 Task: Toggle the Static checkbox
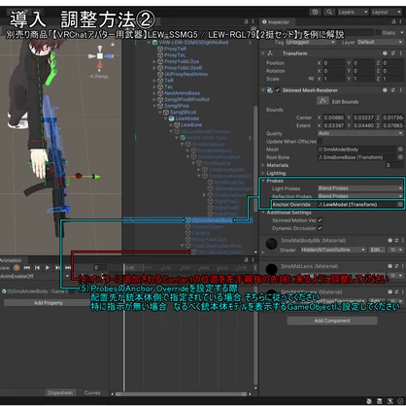pyautogui.click(x=378, y=33)
